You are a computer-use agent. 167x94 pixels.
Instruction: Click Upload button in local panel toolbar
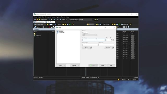click(37, 27)
